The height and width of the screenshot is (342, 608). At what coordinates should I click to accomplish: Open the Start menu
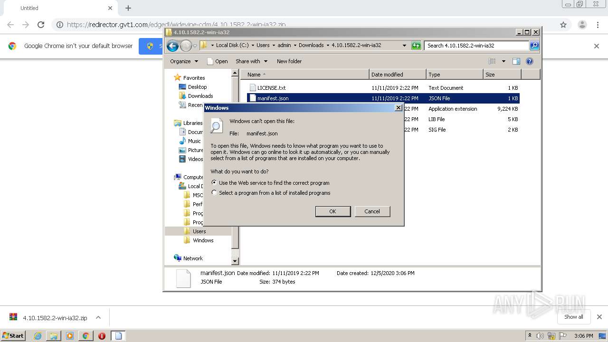click(x=13, y=336)
